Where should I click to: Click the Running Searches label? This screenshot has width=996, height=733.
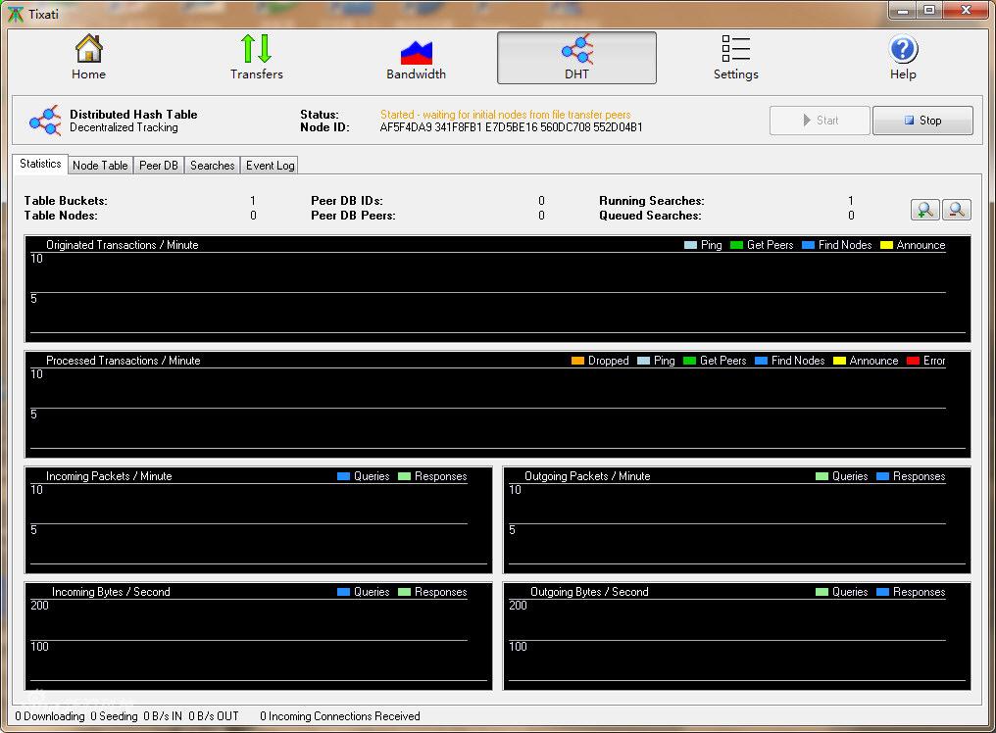tap(652, 201)
